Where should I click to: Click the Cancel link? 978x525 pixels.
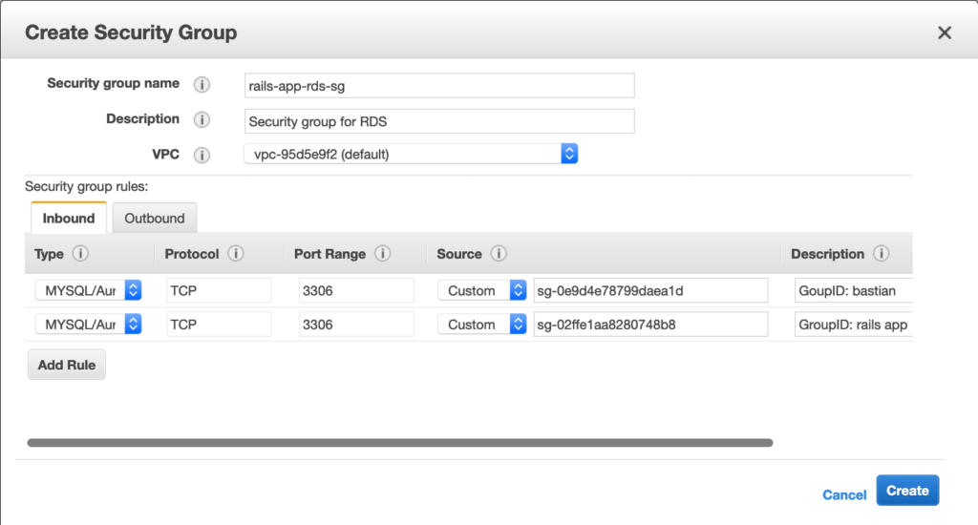(x=844, y=494)
